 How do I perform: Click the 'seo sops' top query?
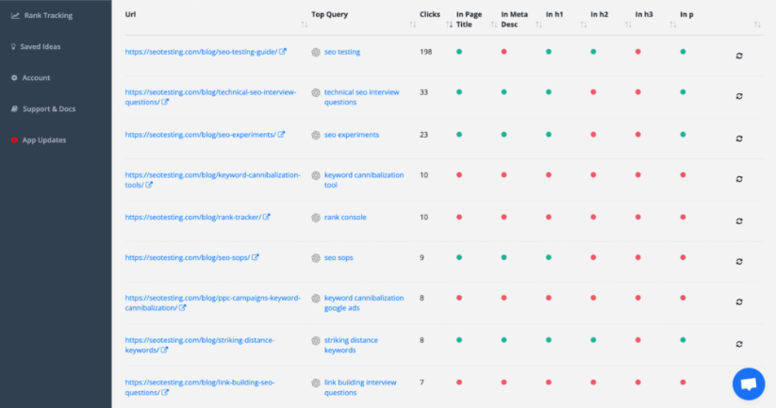pos(338,257)
